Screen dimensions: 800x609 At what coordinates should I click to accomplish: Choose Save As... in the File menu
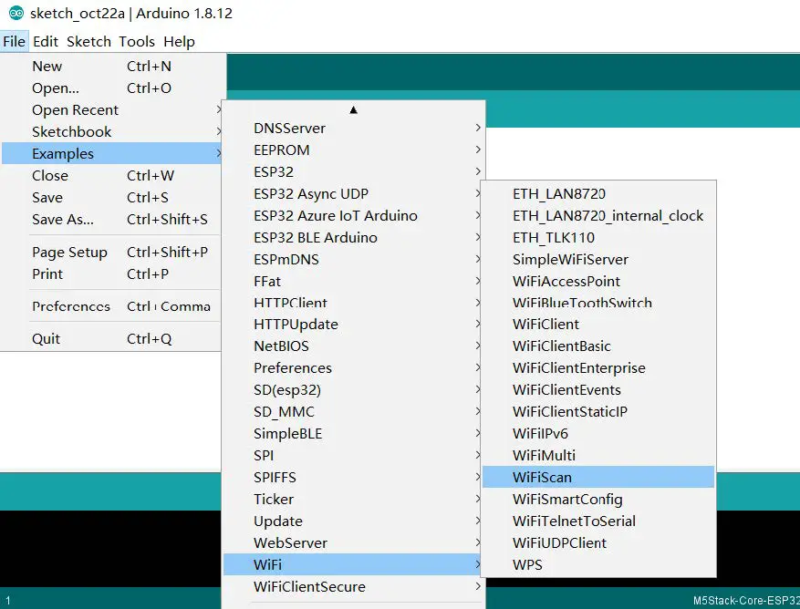(111, 220)
